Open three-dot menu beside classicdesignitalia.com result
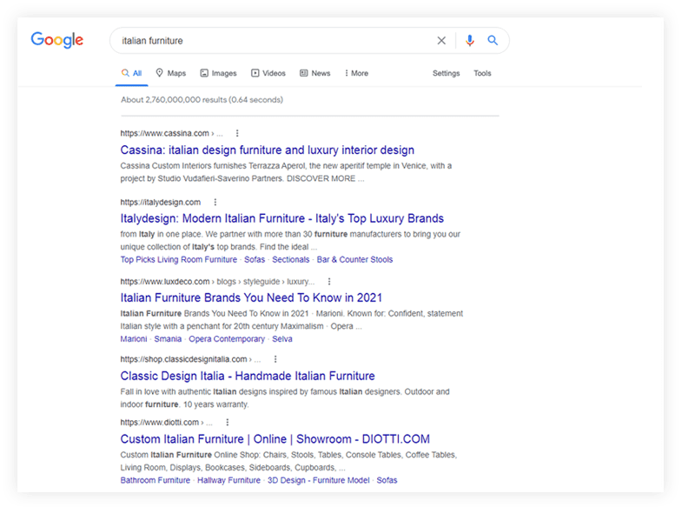This screenshot has height=514, width=682. (275, 359)
